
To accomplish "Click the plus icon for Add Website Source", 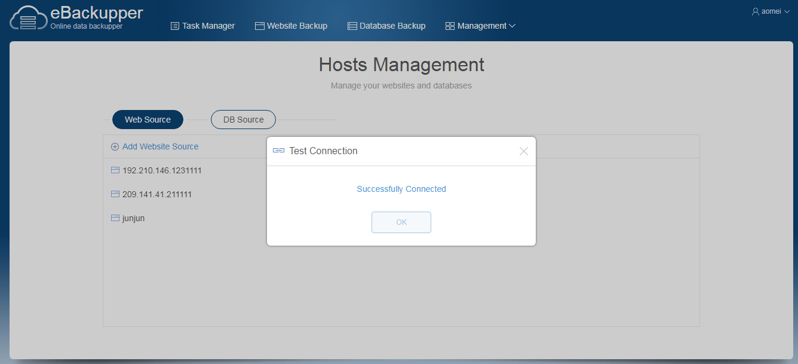I will (115, 146).
